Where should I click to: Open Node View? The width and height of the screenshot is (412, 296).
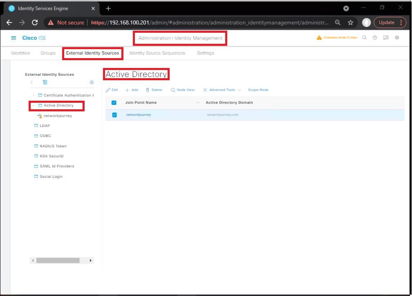(183, 90)
